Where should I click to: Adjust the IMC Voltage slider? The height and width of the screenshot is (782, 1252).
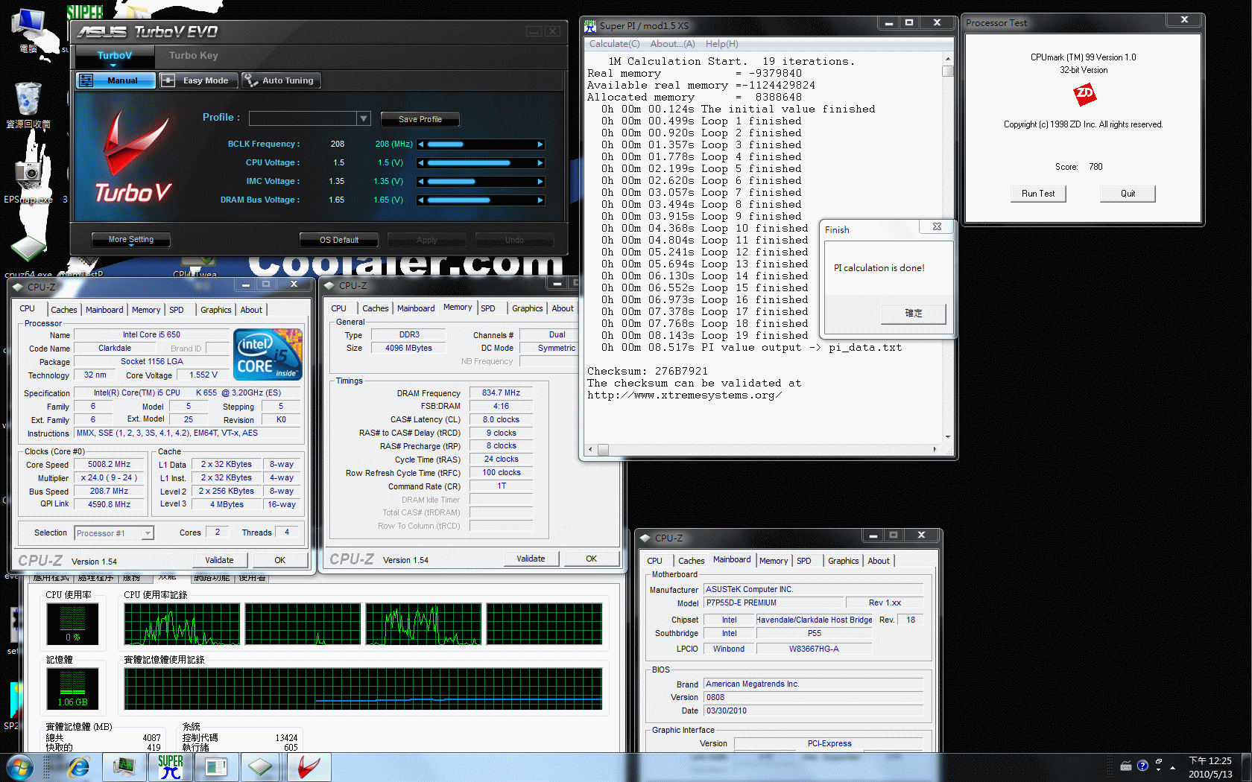pos(481,182)
